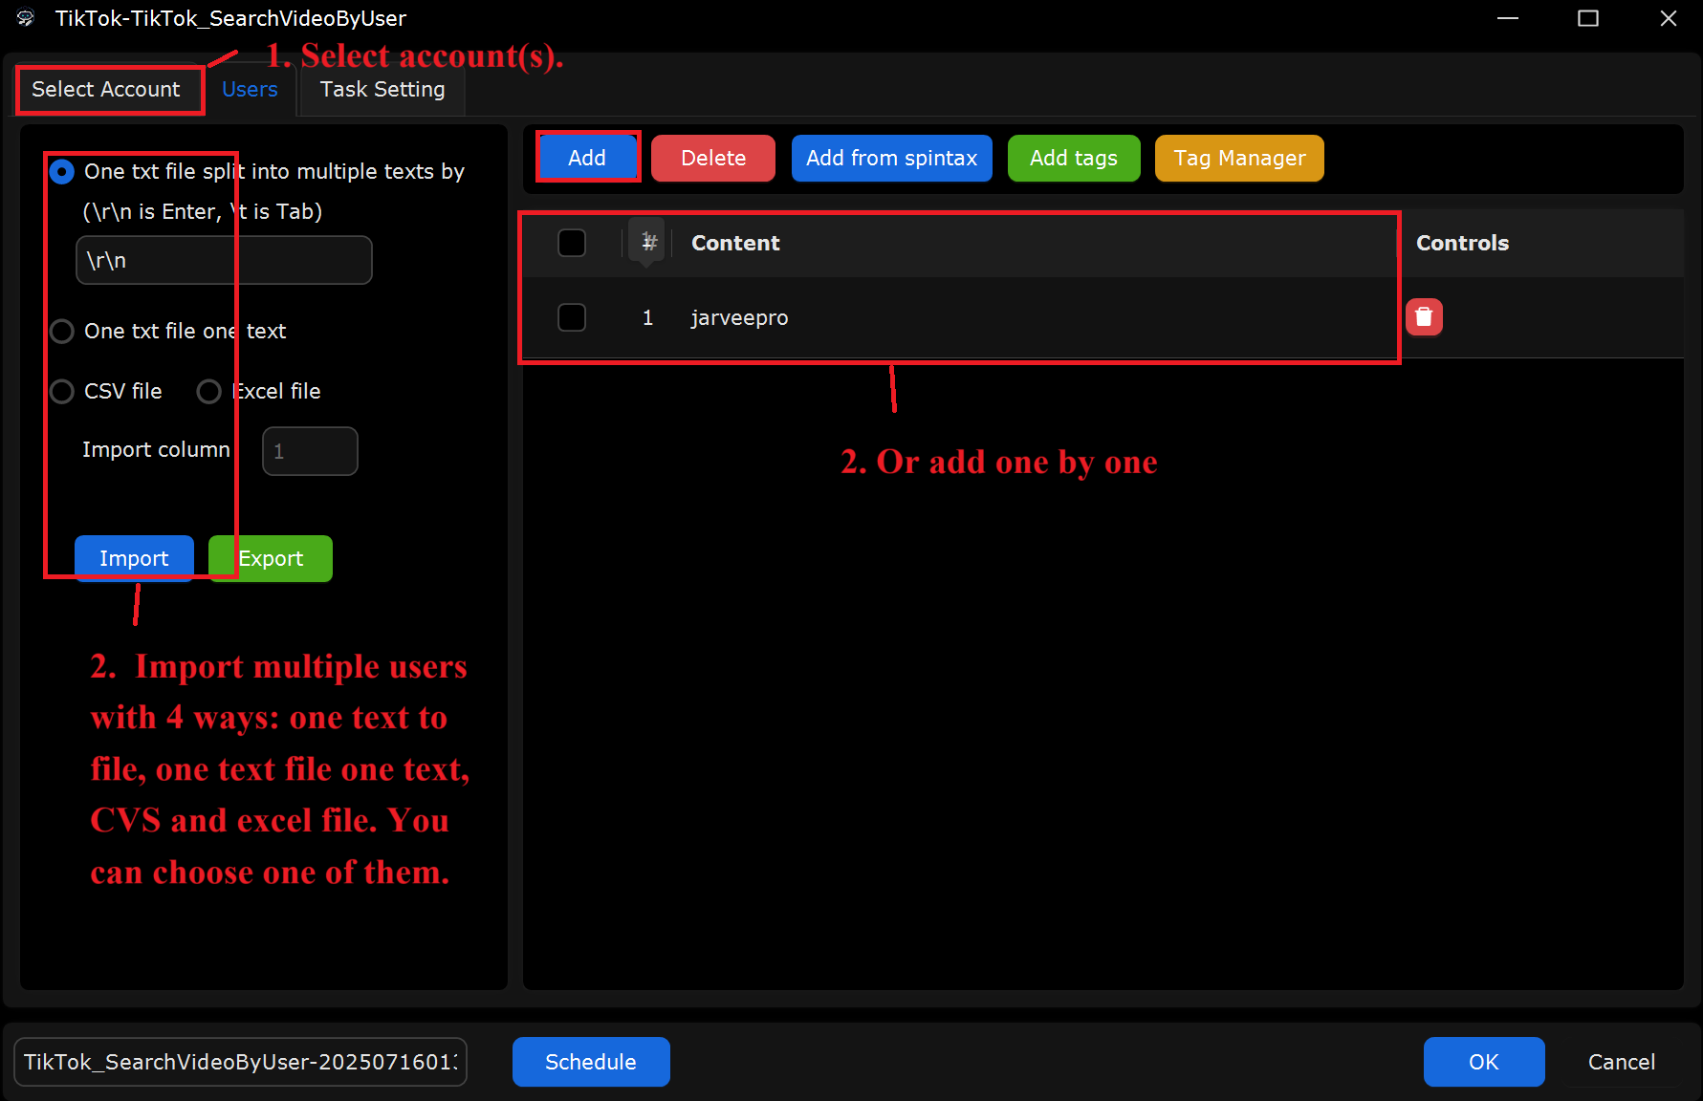Click the TikTok app icon in title bar

point(26,18)
